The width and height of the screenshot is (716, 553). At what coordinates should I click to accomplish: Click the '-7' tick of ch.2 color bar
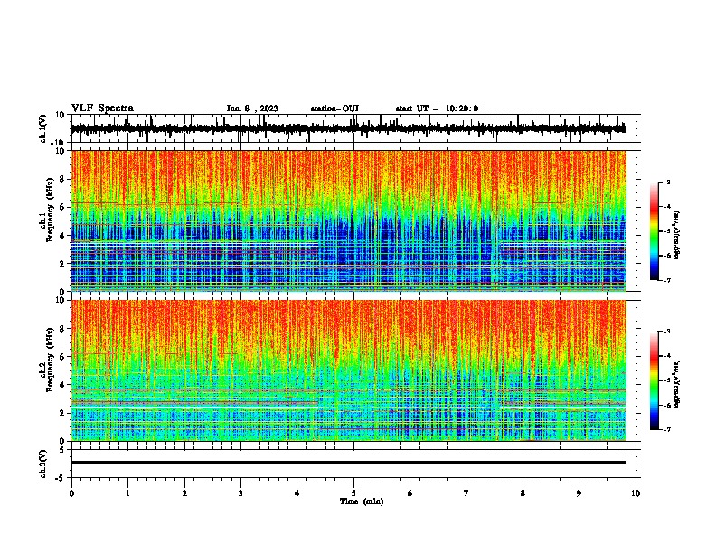pos(666,429)
